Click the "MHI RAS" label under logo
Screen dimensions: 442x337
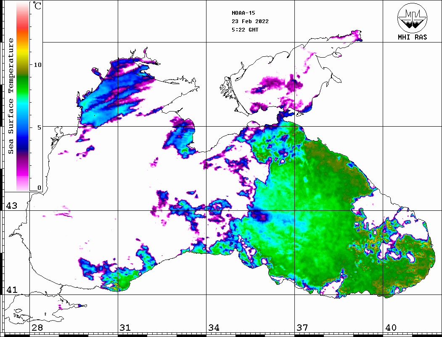413,37
